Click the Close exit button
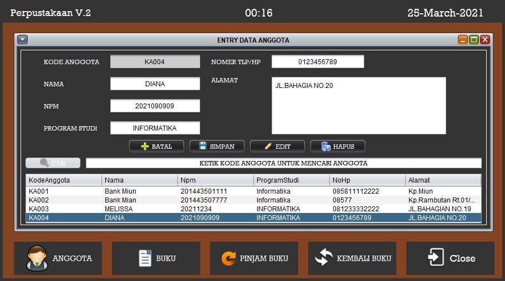Viewport: 505px width, 281px height. (x=450, y=258)
